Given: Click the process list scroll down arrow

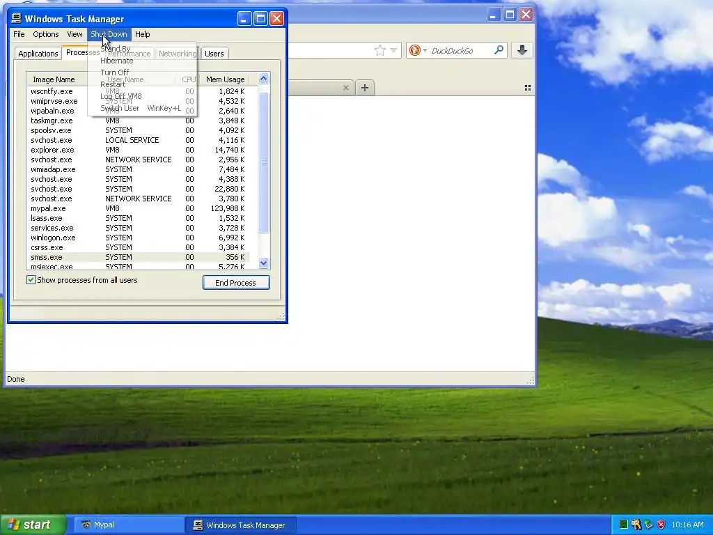Looking at the screenshot, I should point(264,263).
